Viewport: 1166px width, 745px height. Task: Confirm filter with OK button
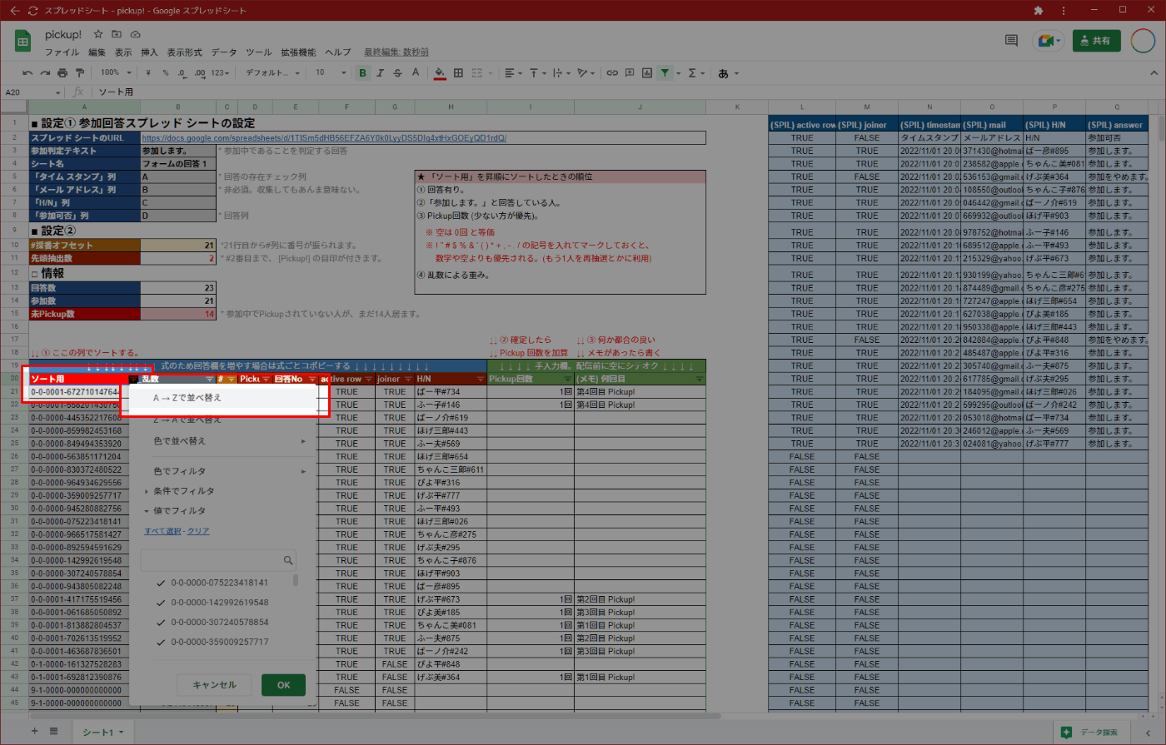(x=283, y=685)
